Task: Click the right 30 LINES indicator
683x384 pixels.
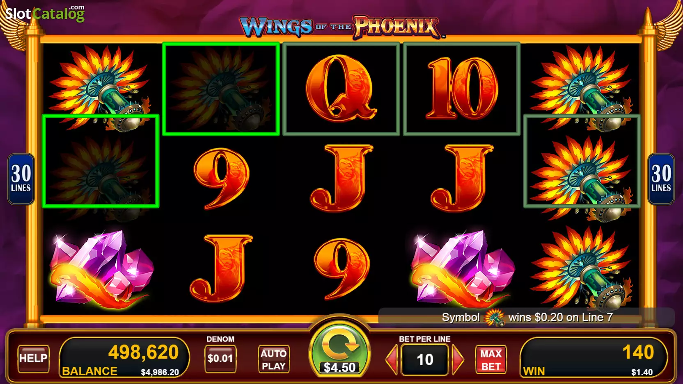Action: coord(661,179)
